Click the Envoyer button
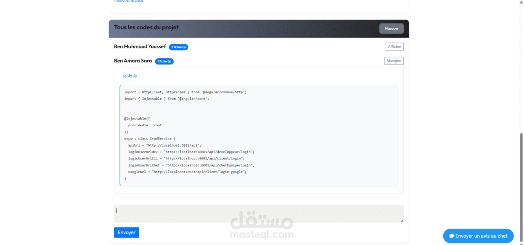Image resolution: width=524 pixels, height=245 pixels. [x=127, y=232]
